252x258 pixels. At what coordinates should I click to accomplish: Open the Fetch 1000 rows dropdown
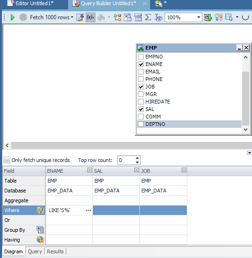52,17
